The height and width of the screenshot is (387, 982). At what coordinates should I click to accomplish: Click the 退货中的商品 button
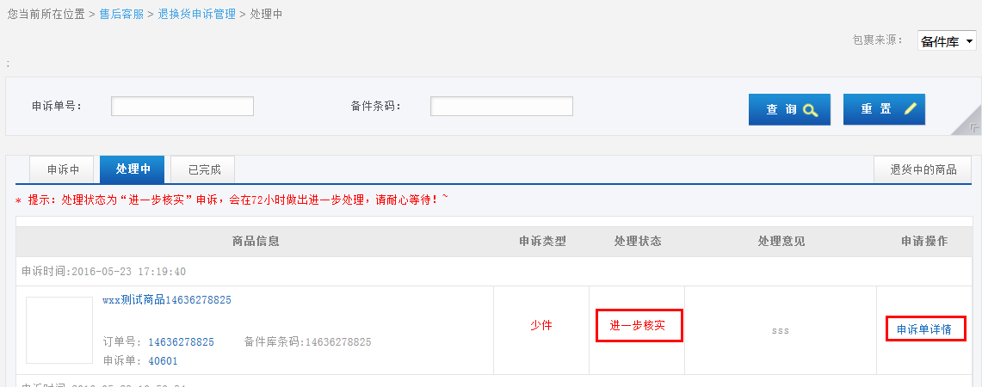pyautogui.click(x=923, y=169)
